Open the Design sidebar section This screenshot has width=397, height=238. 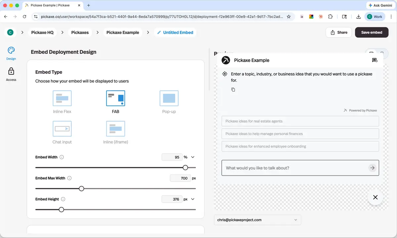11,53
